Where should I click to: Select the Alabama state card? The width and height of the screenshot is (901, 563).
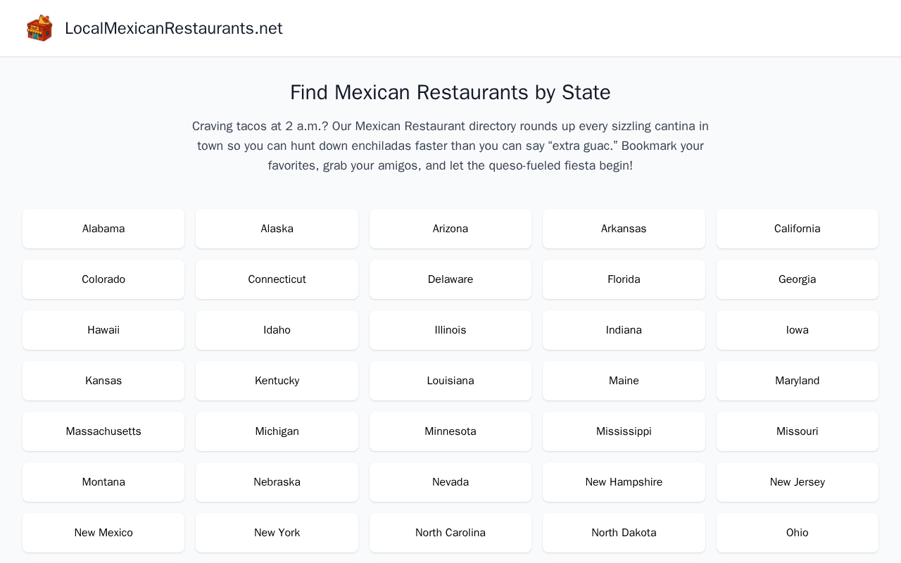pos(103,229)
